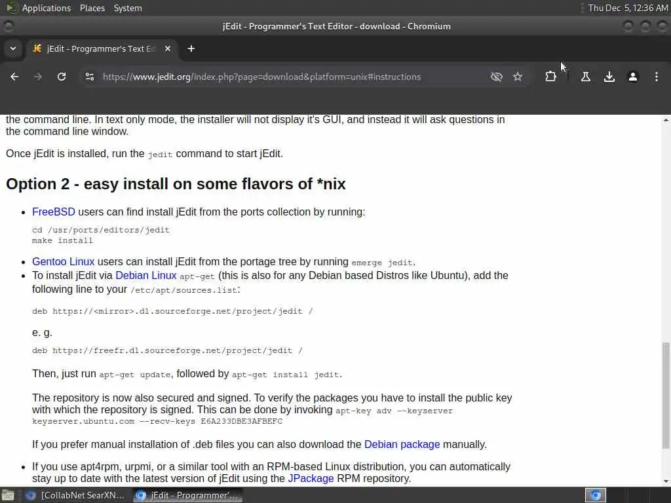Open the Chromium three-dot menu
671x503 pixels.
[x=657, y=77]
